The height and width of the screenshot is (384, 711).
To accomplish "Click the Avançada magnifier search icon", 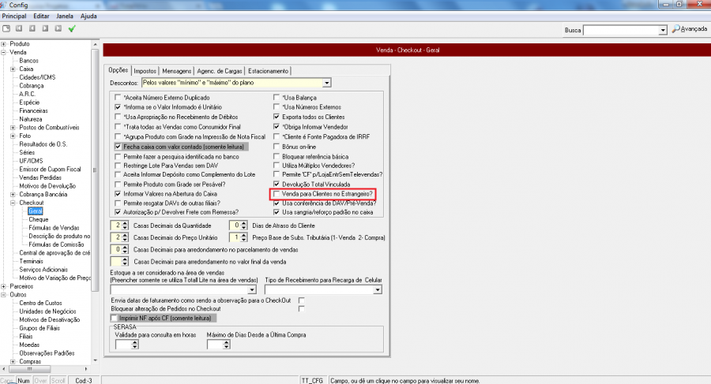I will 675,29.
